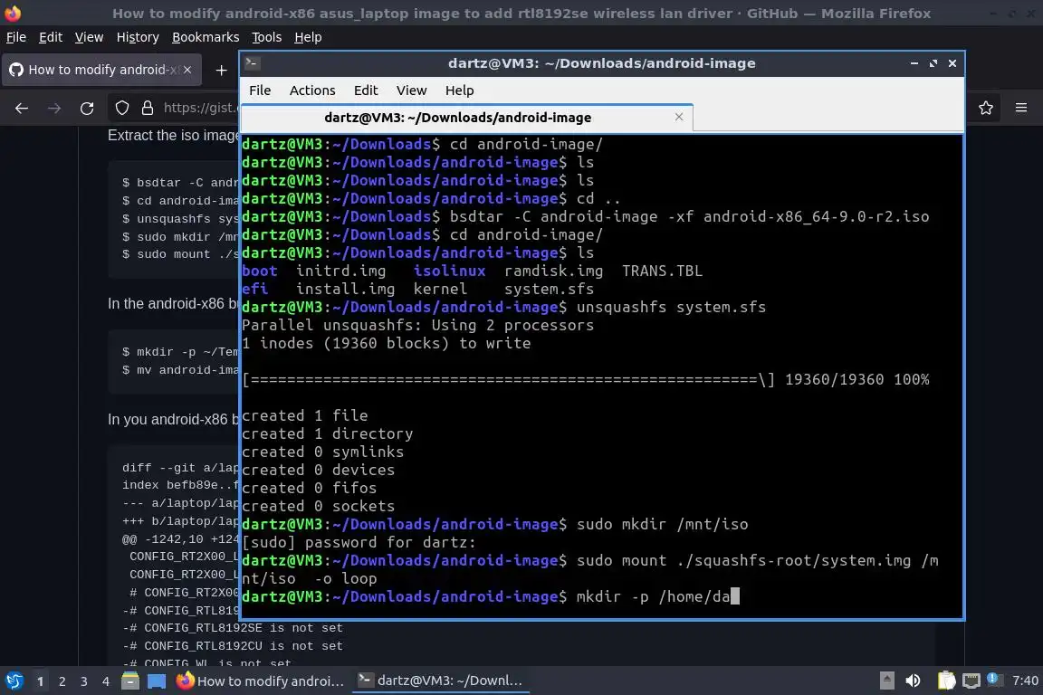Open Firefox Tools menu
This screenshot has width=1043, height=695.
tap(267, 37)
